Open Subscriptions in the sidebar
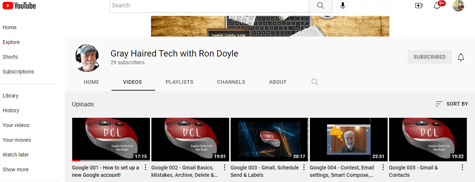 pos(19,72)
